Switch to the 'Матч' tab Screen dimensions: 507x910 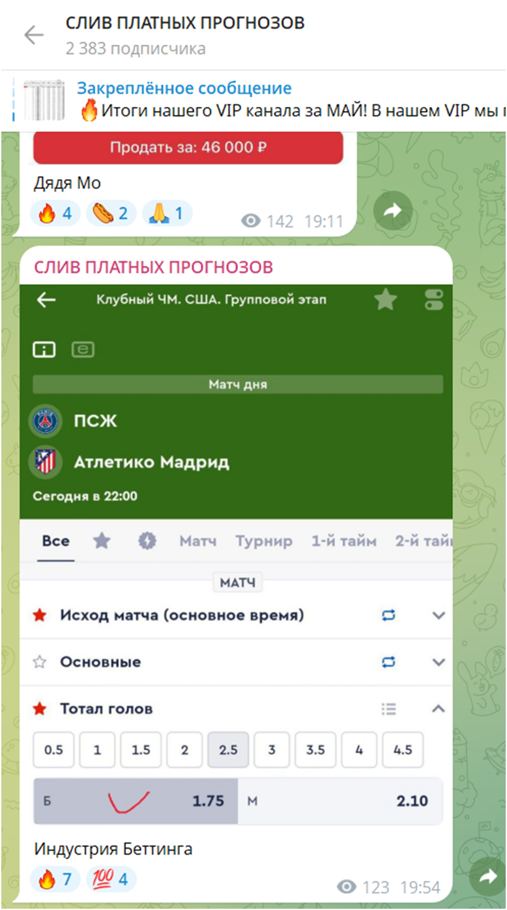pos(198,541)
